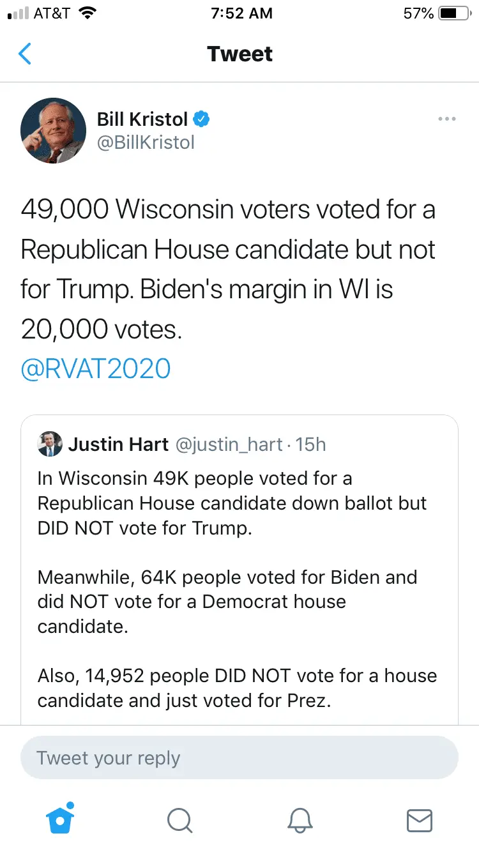This screenshot has width=479, height=852.
Task: Open the @BillKristol handle
Action: [x=146, y=142]
